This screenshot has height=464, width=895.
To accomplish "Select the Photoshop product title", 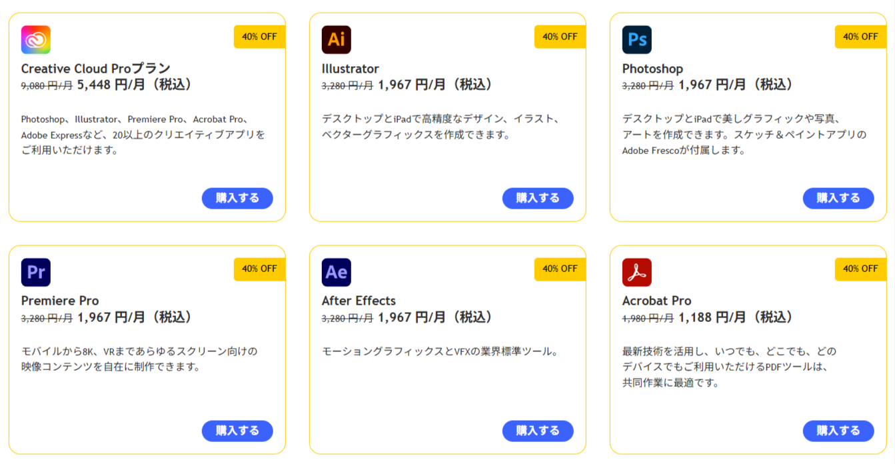I will coord(652,69).
